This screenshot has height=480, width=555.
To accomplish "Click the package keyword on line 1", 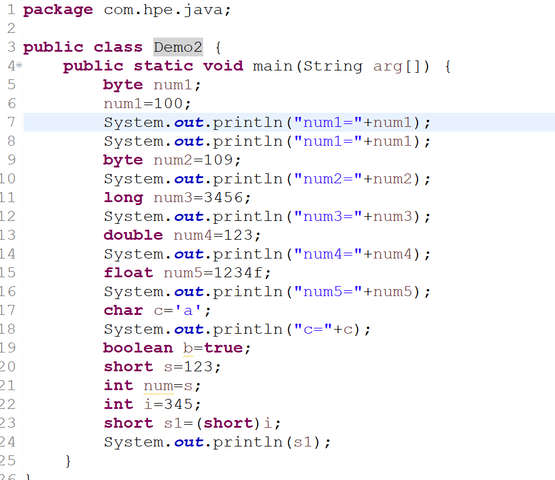I will click(x=58, y=10).
